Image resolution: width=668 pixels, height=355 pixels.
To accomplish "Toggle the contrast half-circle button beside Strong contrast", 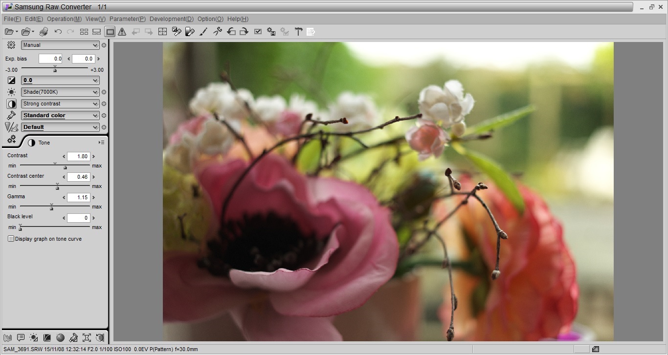I will tap(11, 104).
